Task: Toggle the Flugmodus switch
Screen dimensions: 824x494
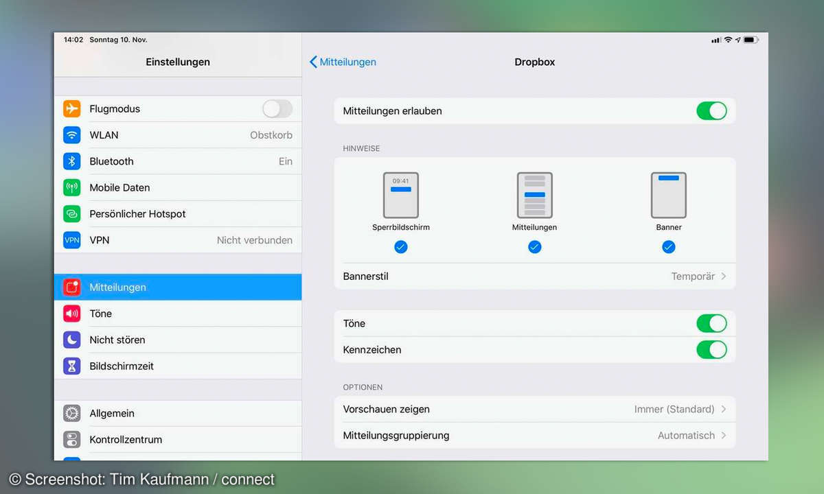Action: [x=277, y=108]
